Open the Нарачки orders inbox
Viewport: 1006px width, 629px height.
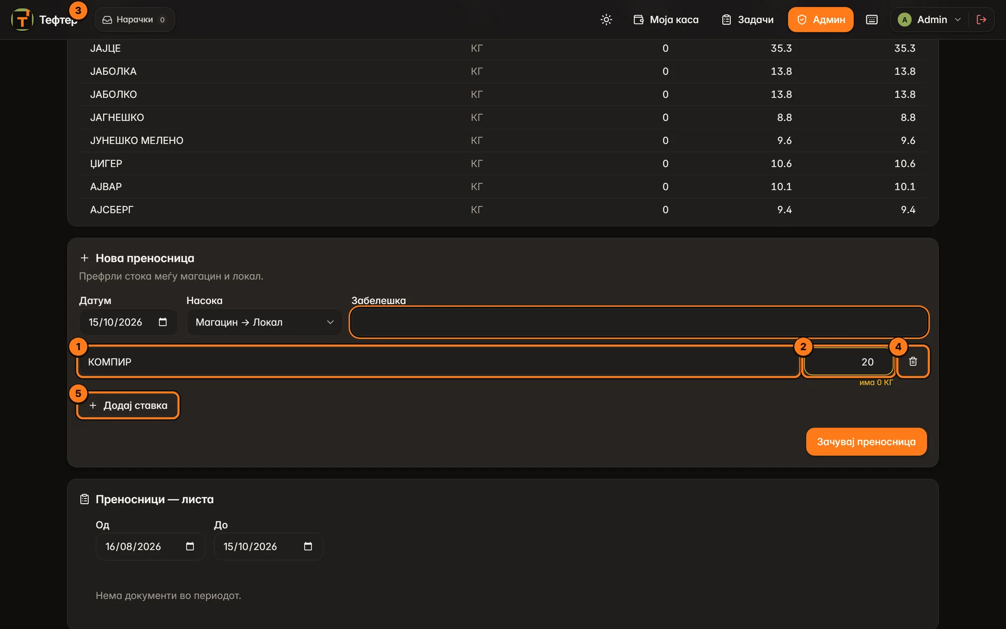pyautogui.click(x=134, y=20)
